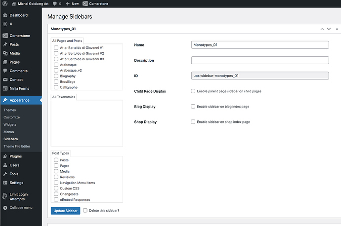Screen dimensions: 341x226
Task: Open the Menus submenu item
Action: click(x=9, y=132)
